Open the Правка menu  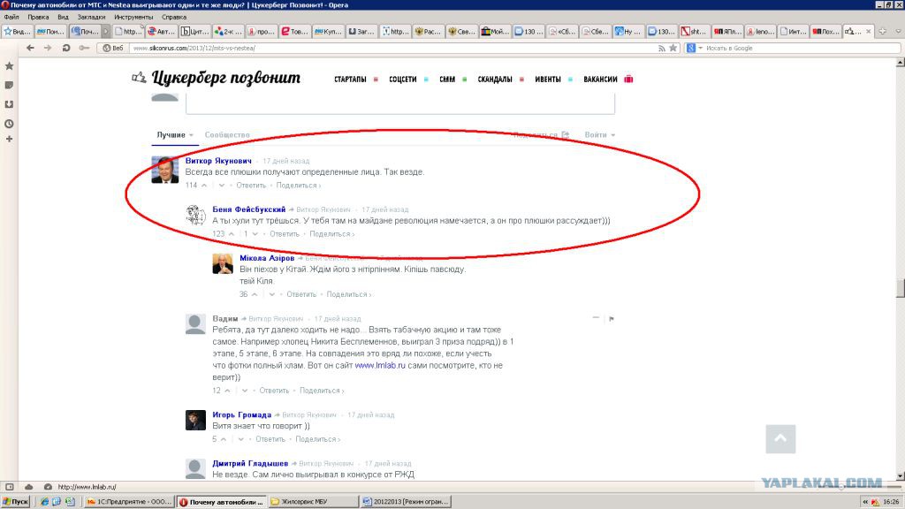[38, 18]
